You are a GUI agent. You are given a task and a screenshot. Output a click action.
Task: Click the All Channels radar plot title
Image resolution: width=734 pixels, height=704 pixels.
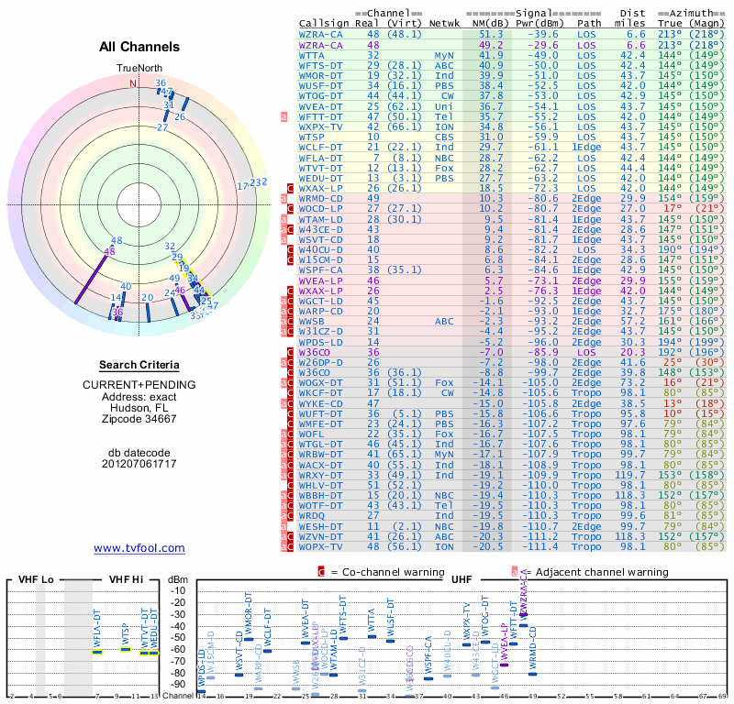point(138,47)
